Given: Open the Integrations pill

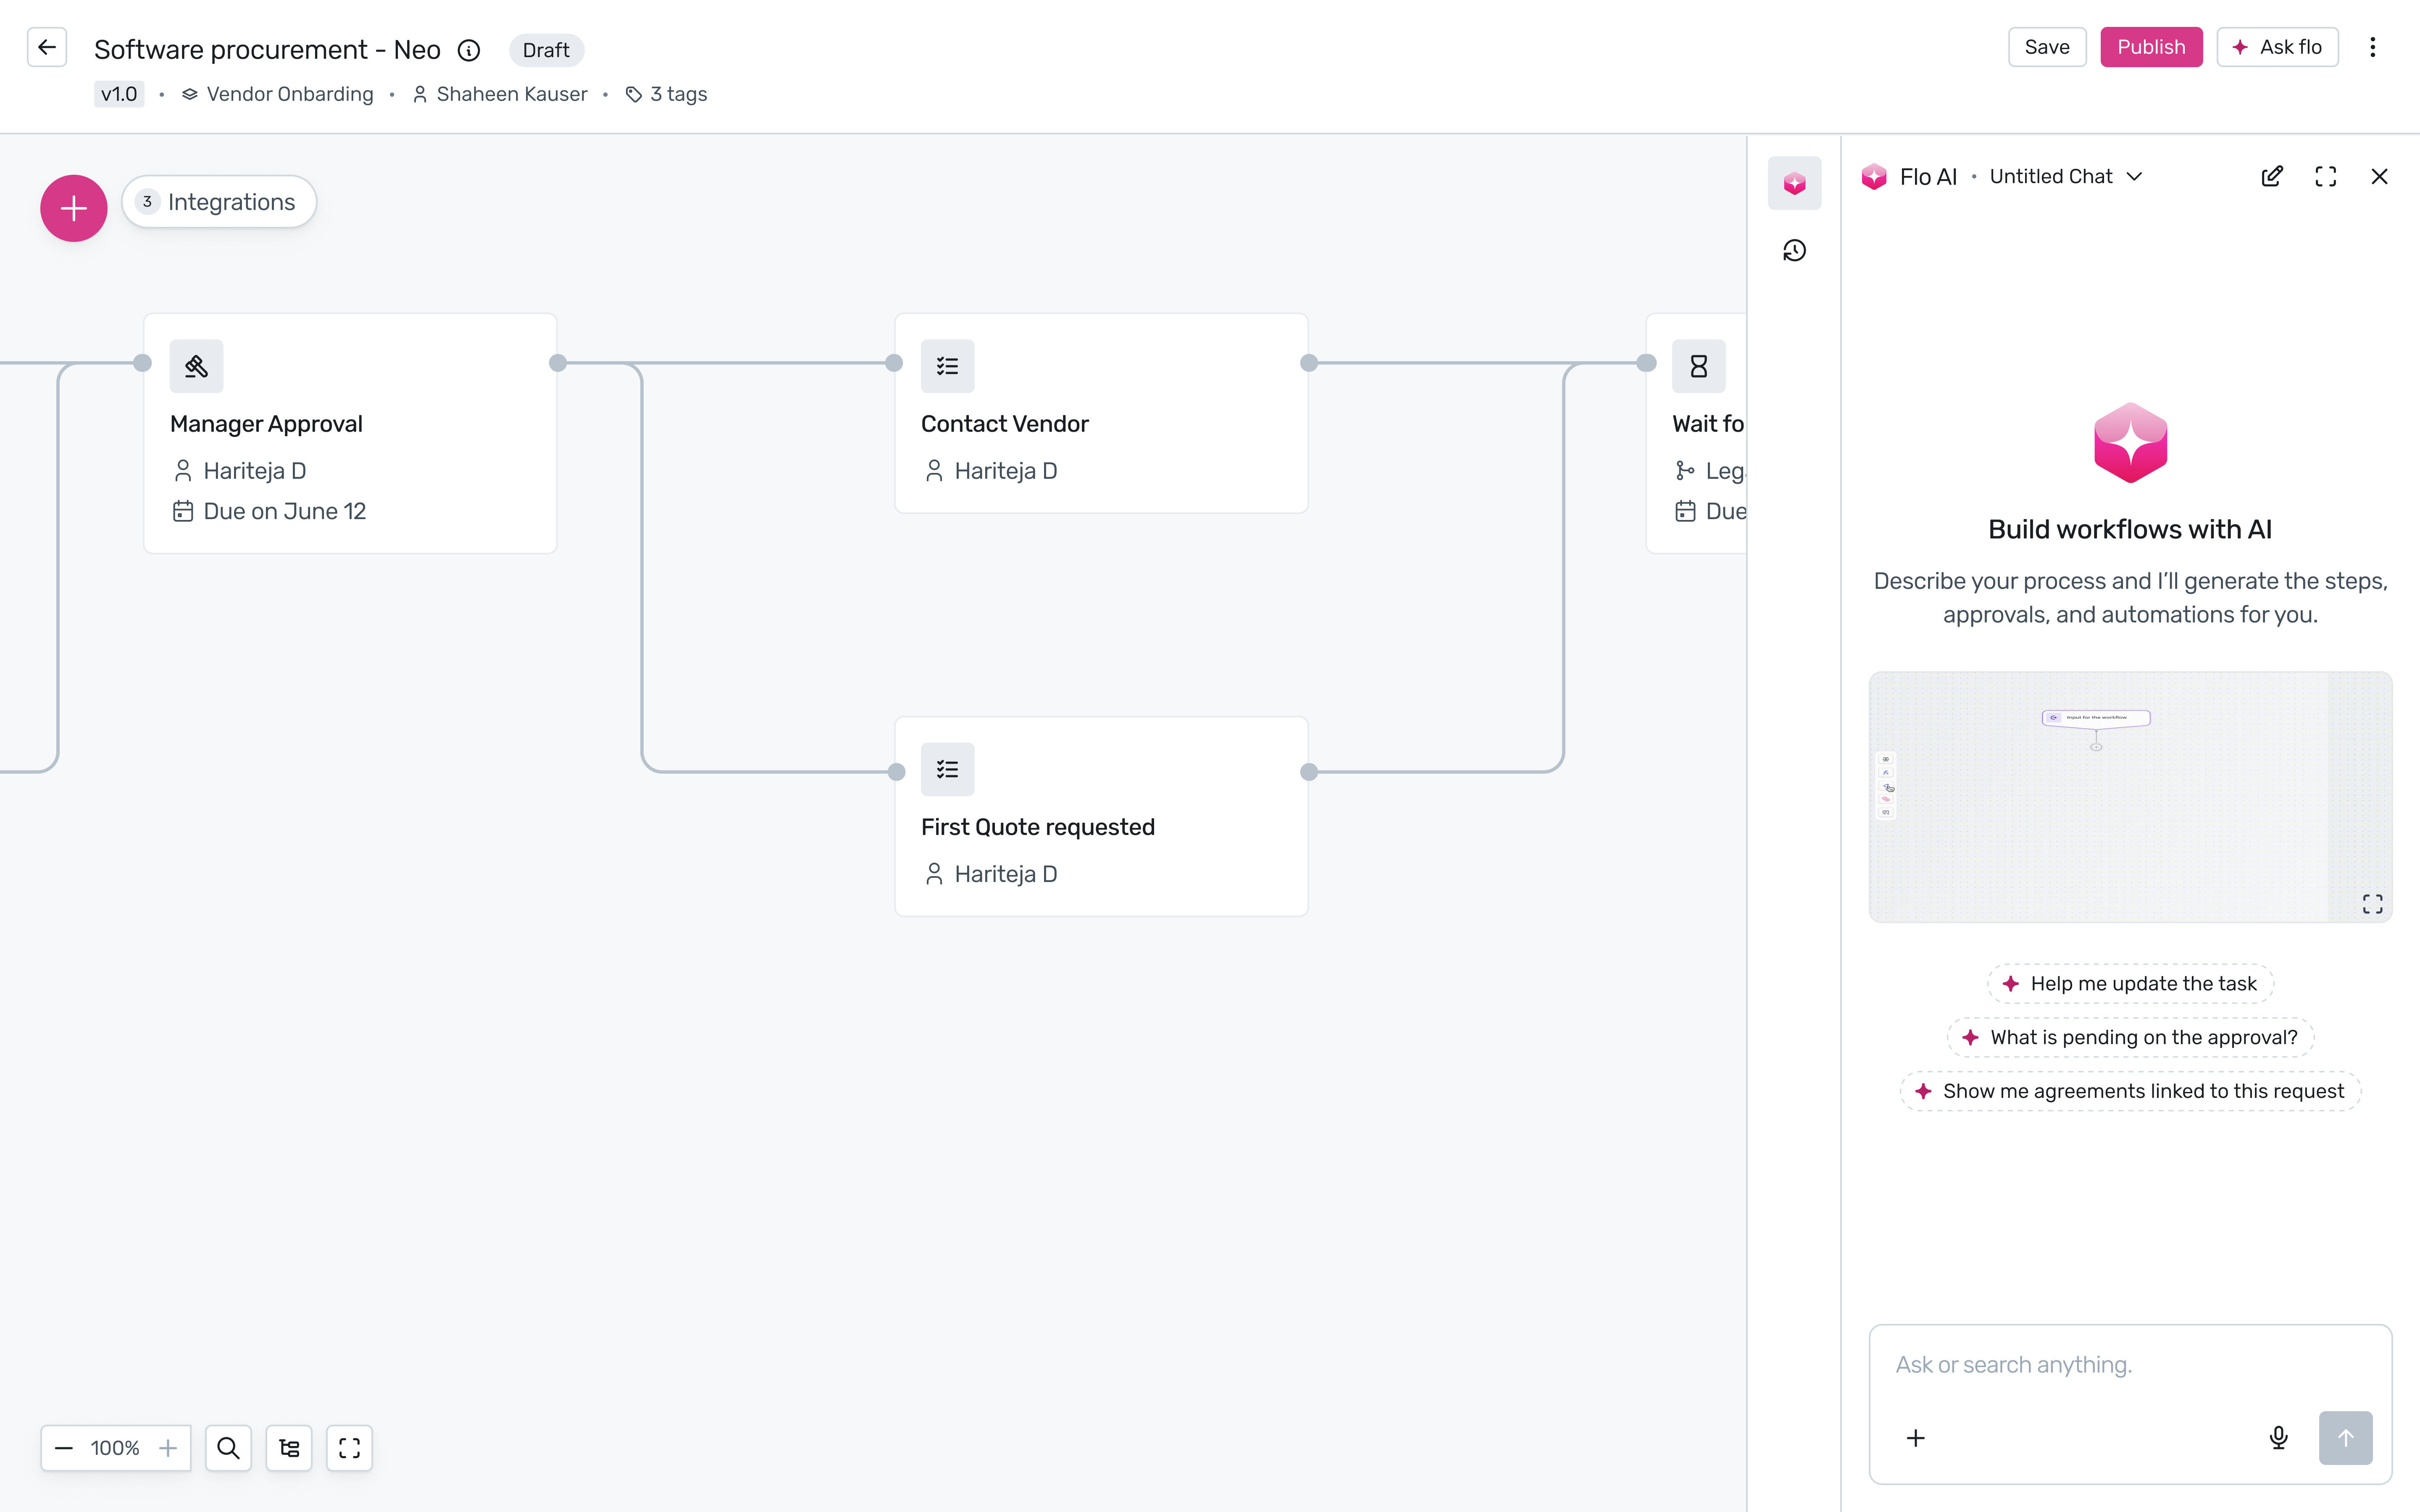Looking at the screenshot, I should [219, 202].
